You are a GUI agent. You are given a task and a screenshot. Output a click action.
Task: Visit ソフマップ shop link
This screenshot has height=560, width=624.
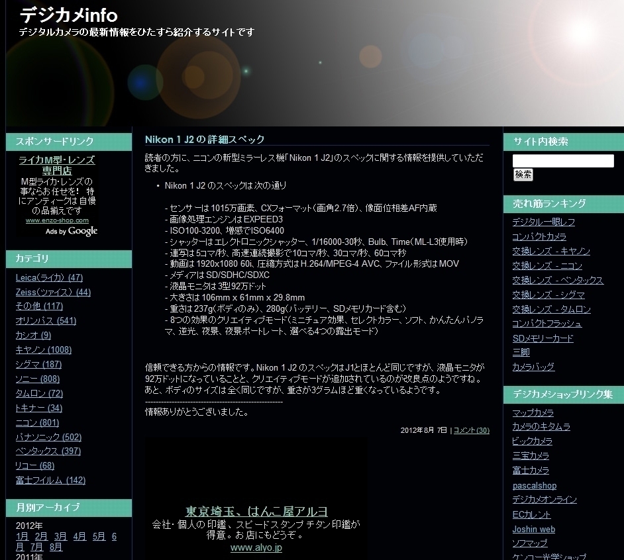530,543
